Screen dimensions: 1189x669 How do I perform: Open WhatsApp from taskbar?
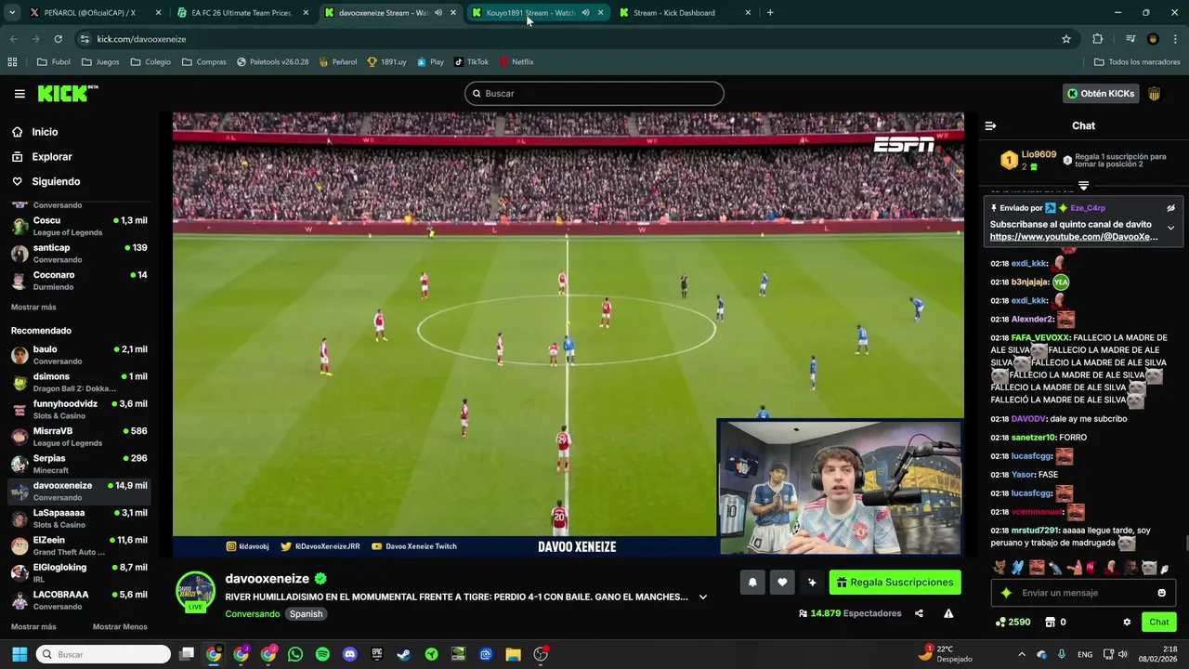[x=295, y=654]
